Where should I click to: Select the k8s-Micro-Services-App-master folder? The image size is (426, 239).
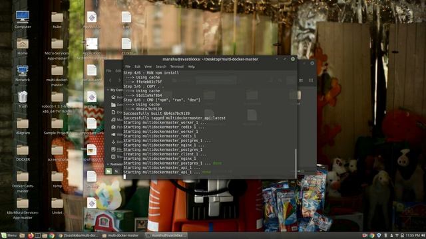click(x=23, y=208)
